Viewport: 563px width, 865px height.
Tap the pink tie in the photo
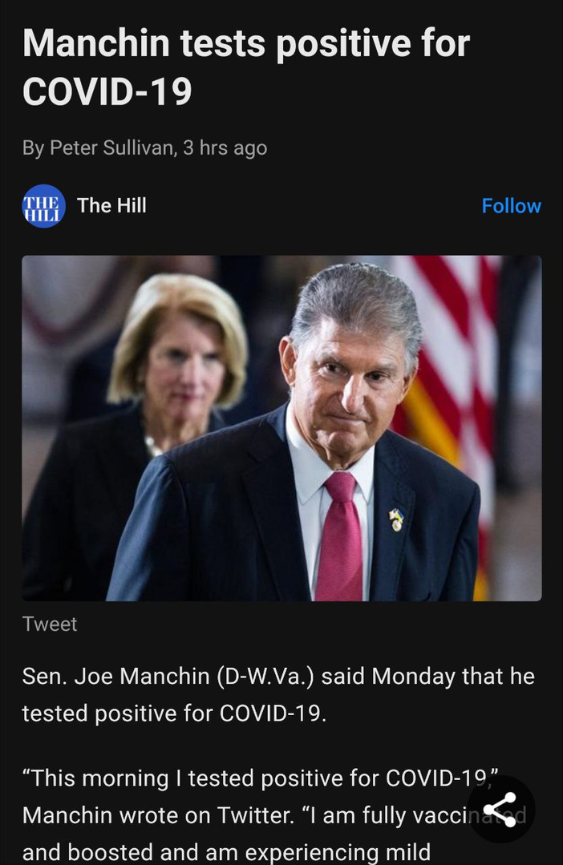pos(341,536)
